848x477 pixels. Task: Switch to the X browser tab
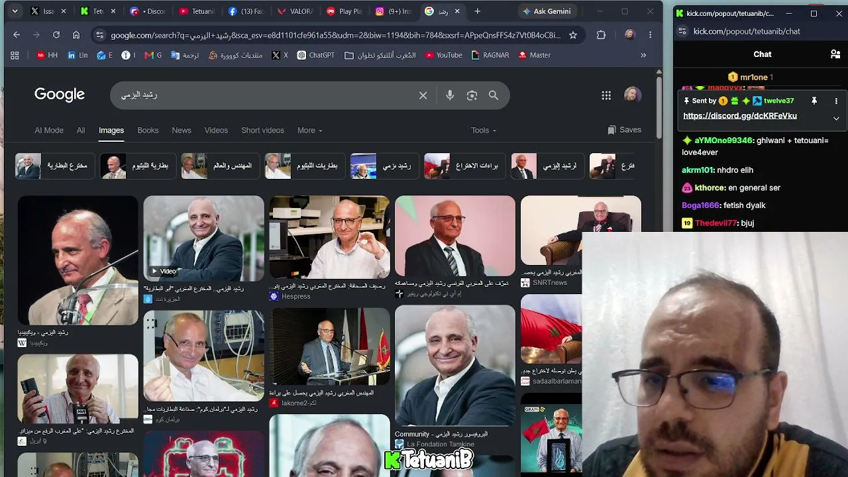tap(49, 11)
